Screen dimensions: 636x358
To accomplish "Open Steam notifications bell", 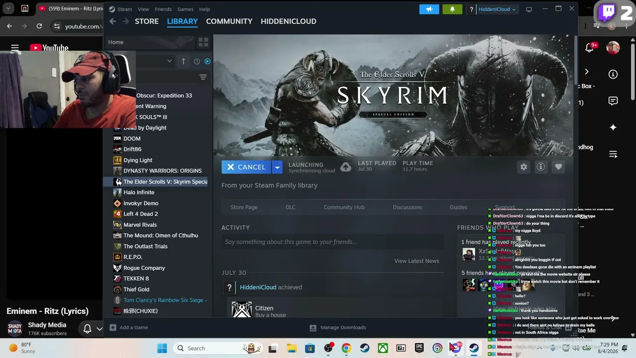I will 452,9.
